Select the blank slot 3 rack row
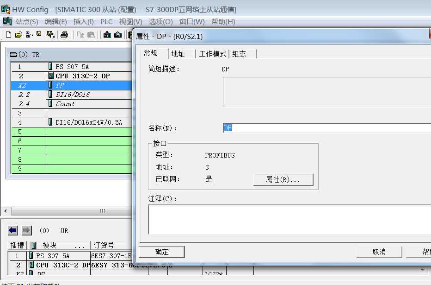This screenshot has width=431, height=285. click(72, 113)
